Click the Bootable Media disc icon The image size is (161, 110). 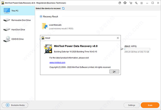coord(8,105)
